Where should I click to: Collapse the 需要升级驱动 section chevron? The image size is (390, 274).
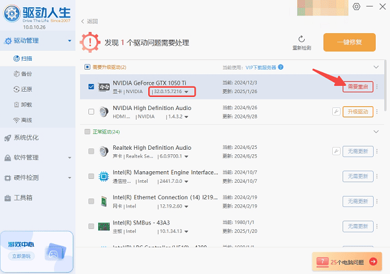point(376,67)
